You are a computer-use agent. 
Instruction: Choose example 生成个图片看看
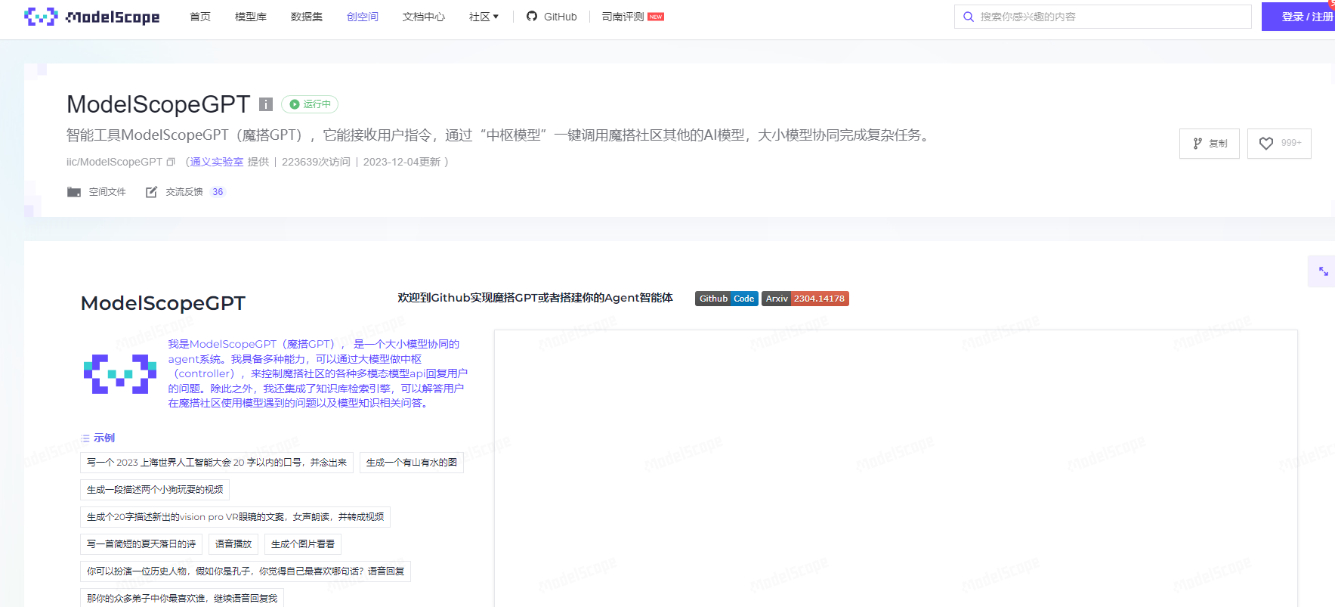pyautogui.click(x=303, y=544)
